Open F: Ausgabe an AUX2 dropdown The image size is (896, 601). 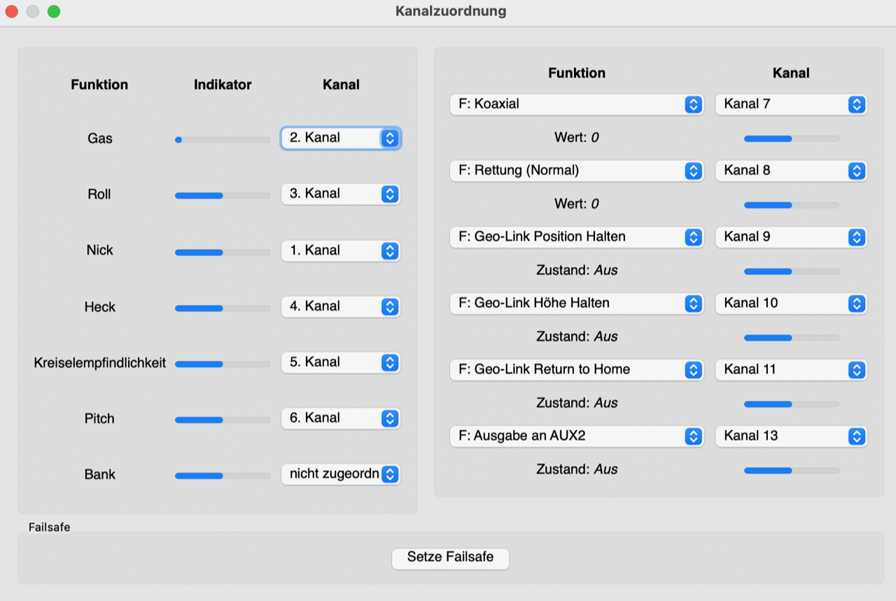[576, 436]
